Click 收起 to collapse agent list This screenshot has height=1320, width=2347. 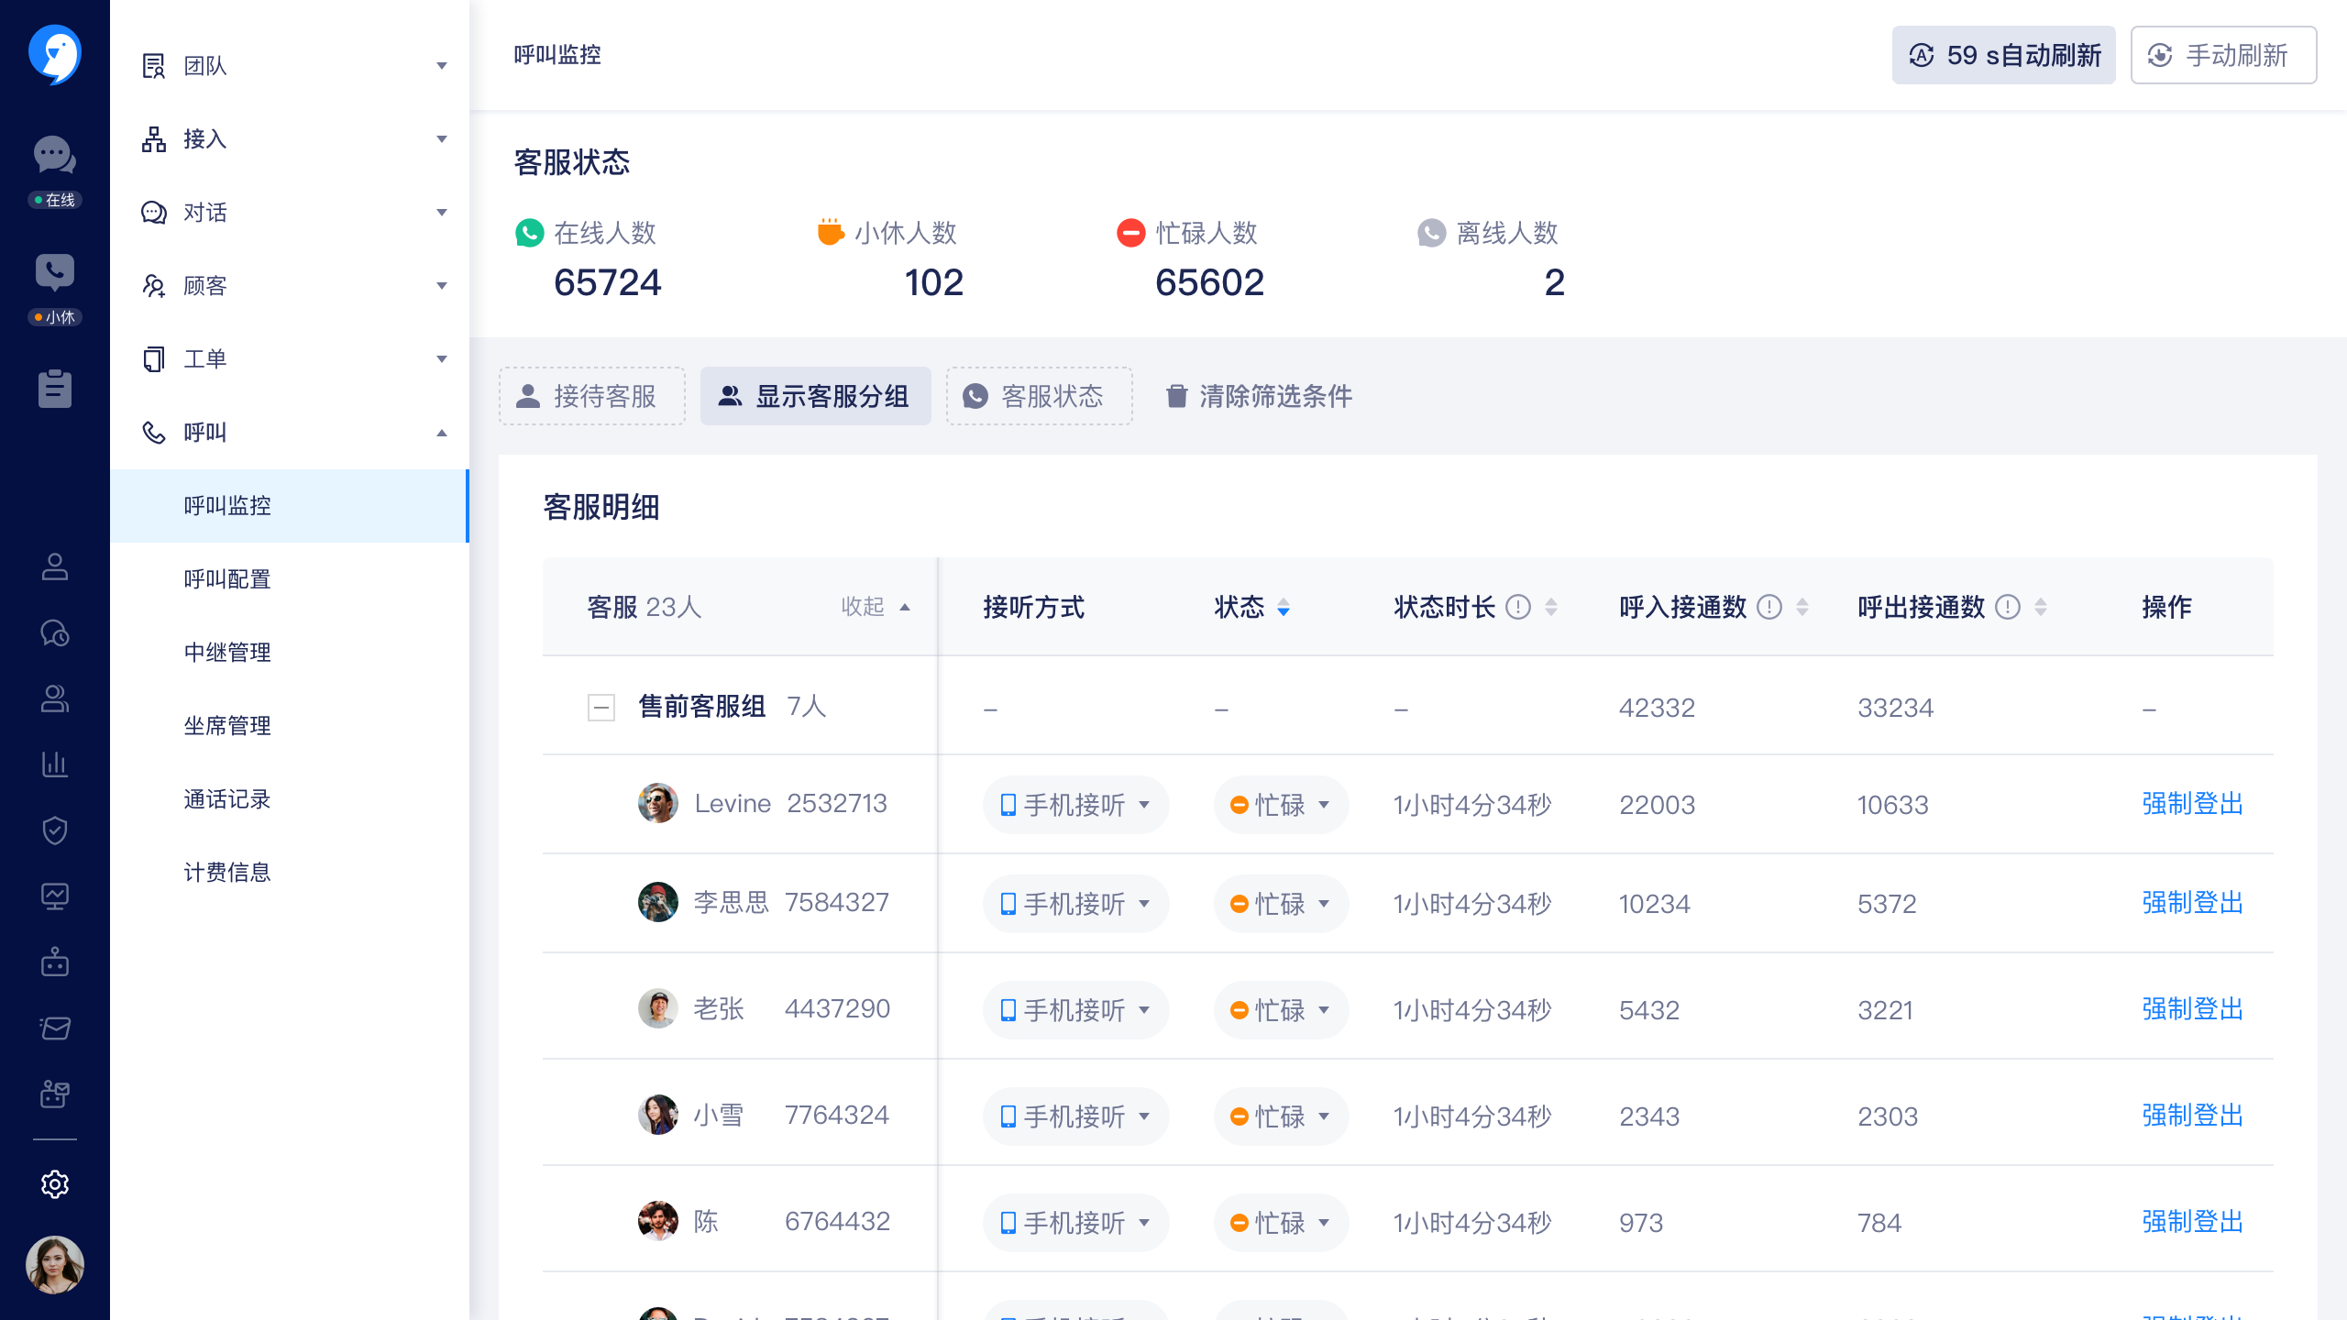(876, 607)
